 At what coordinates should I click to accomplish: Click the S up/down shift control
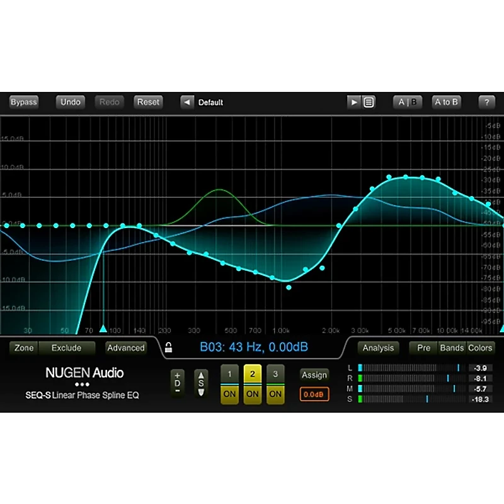point(201,383)
